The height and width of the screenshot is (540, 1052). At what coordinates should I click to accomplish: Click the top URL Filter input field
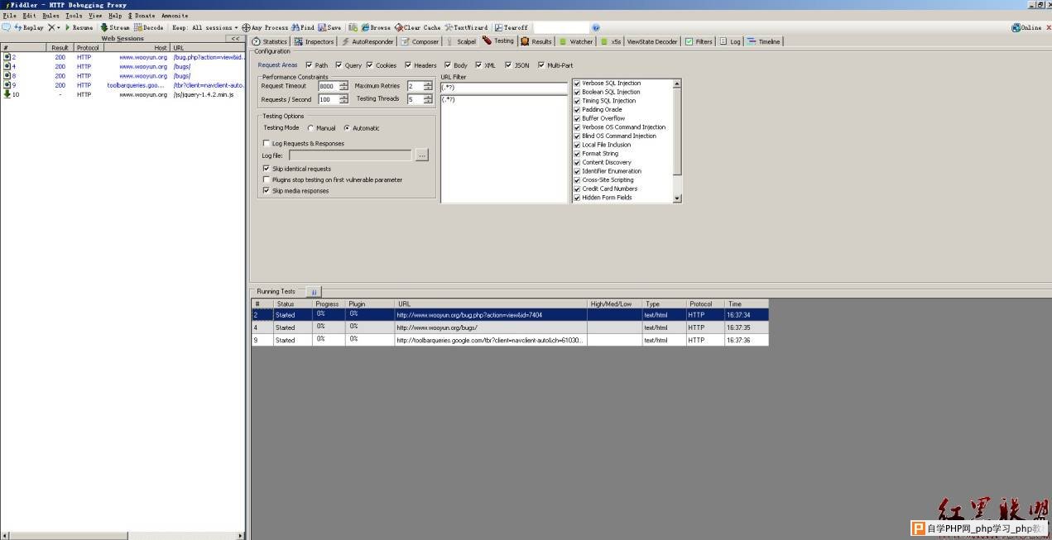pos(504,88)
